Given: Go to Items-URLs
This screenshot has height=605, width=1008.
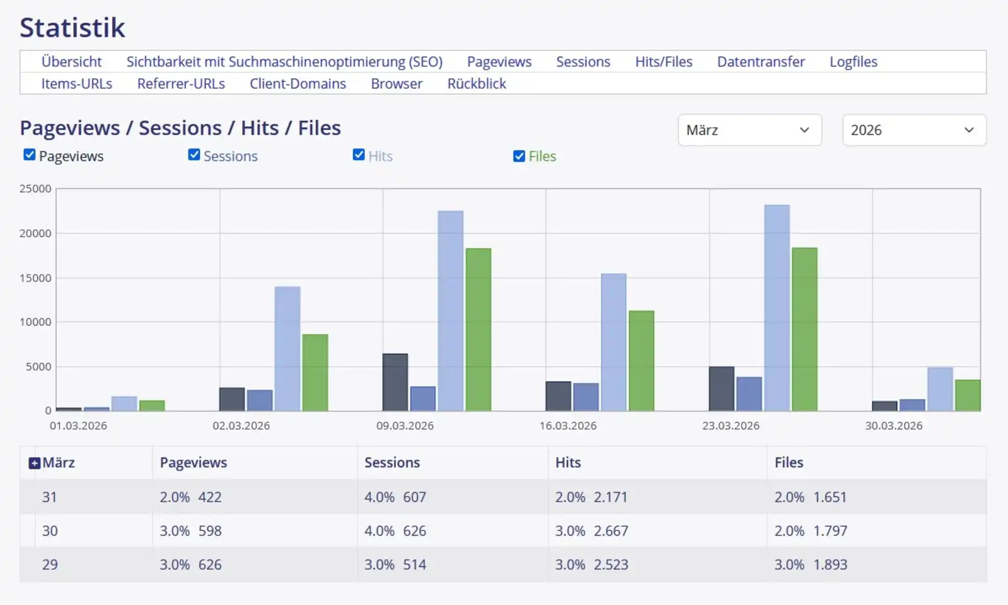Looking at the screenshot, I should click(x=76, y=84).
